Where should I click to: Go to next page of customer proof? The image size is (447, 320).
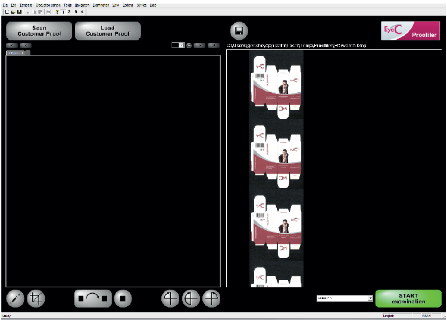199,45
